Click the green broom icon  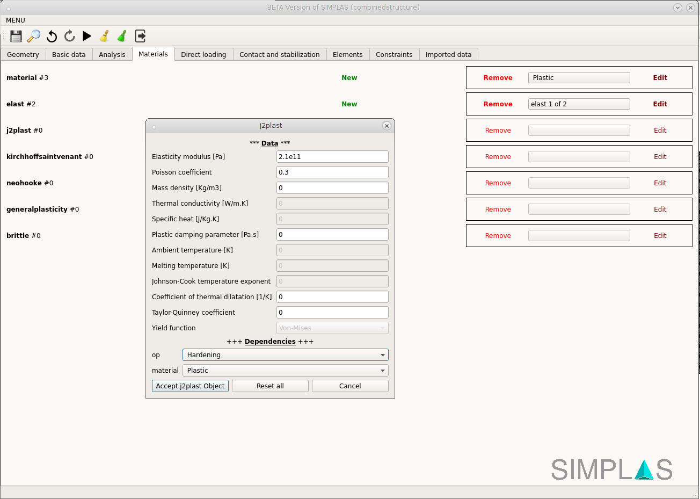point(122,36)
